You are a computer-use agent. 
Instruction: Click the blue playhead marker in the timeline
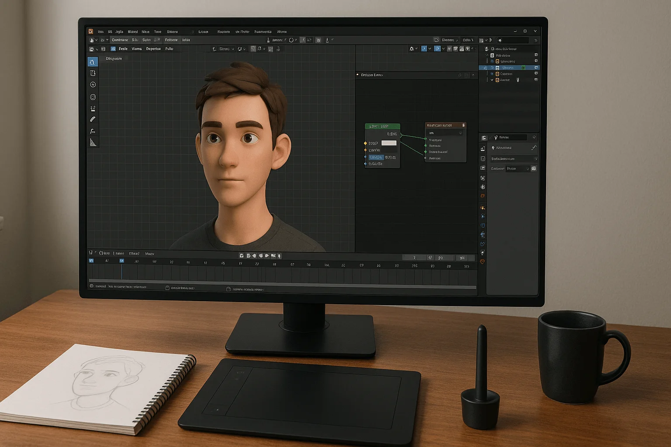[x=122, y=261]
